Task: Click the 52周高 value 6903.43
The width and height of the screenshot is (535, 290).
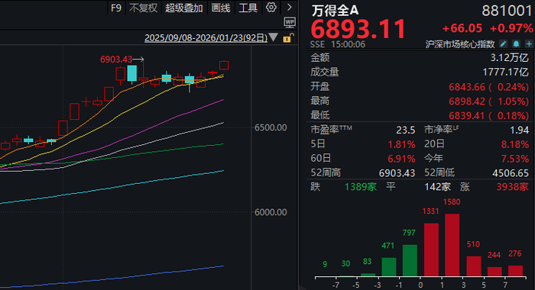Action: [397, 173]
